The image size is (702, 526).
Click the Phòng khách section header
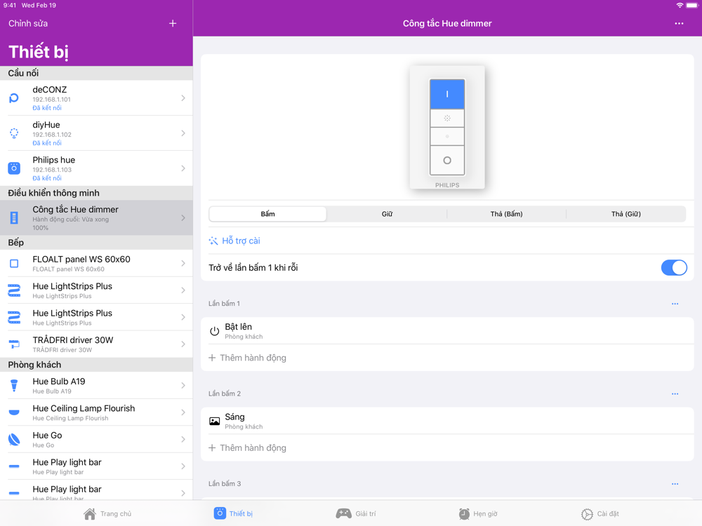tap(96, 365)
